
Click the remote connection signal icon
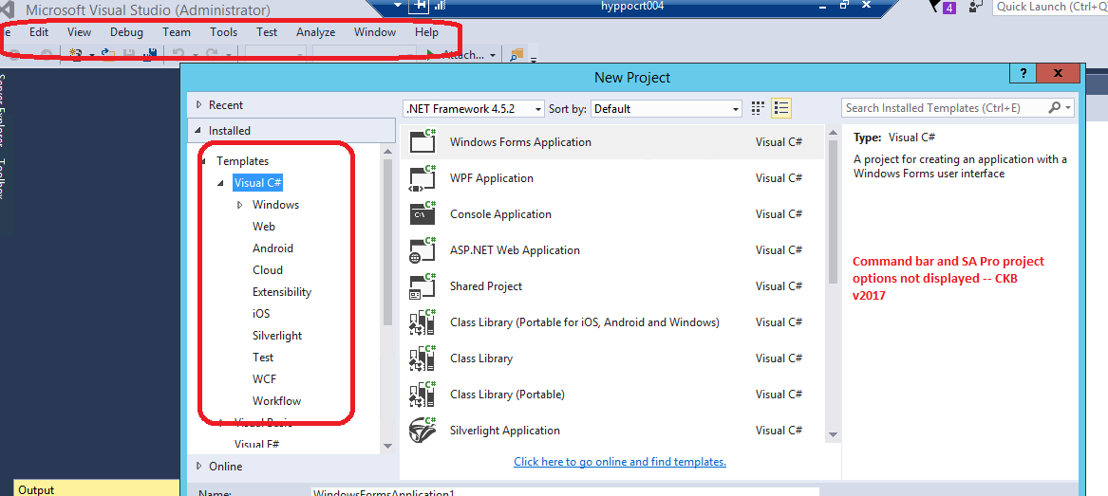click(x=439, y=7)
